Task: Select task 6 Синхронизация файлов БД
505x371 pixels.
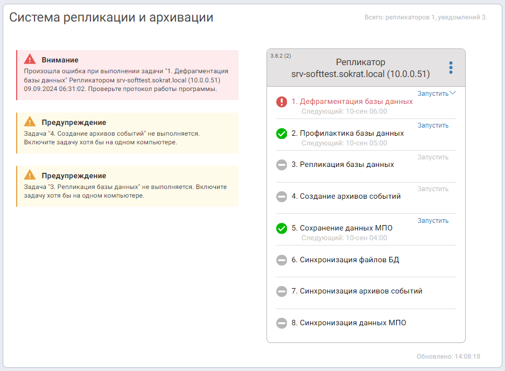Action: pos(345,260)
